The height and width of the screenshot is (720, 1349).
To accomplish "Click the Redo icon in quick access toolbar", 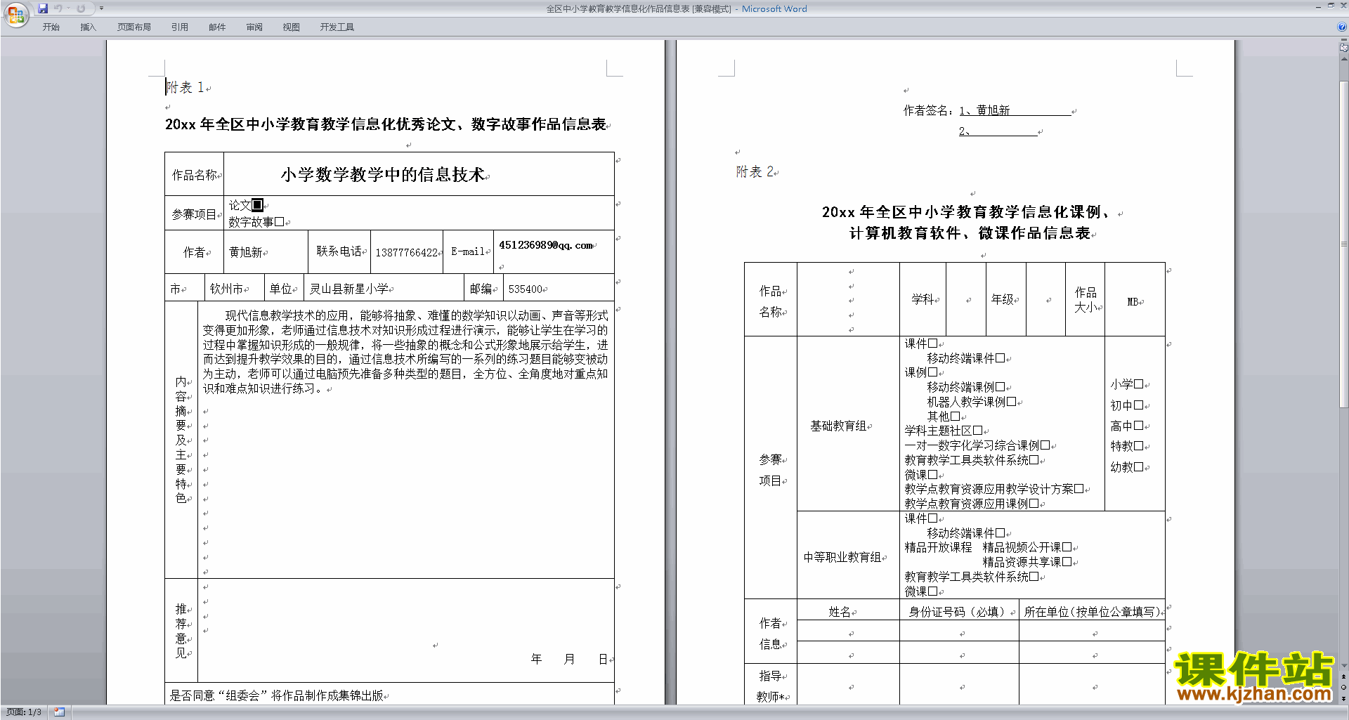I will point(81,8).
